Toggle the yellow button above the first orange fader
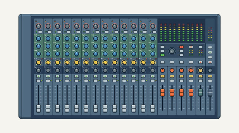The height and width of the screenshot is (133, 239). (163, 76)
